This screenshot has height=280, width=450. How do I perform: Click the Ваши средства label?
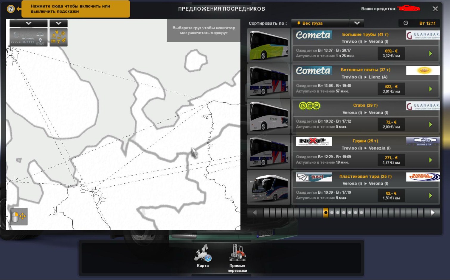[x=378, y=9]
